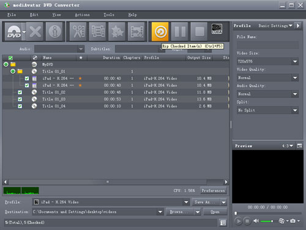Take snapshot with camera icon
306x230 pixels.
293,221
